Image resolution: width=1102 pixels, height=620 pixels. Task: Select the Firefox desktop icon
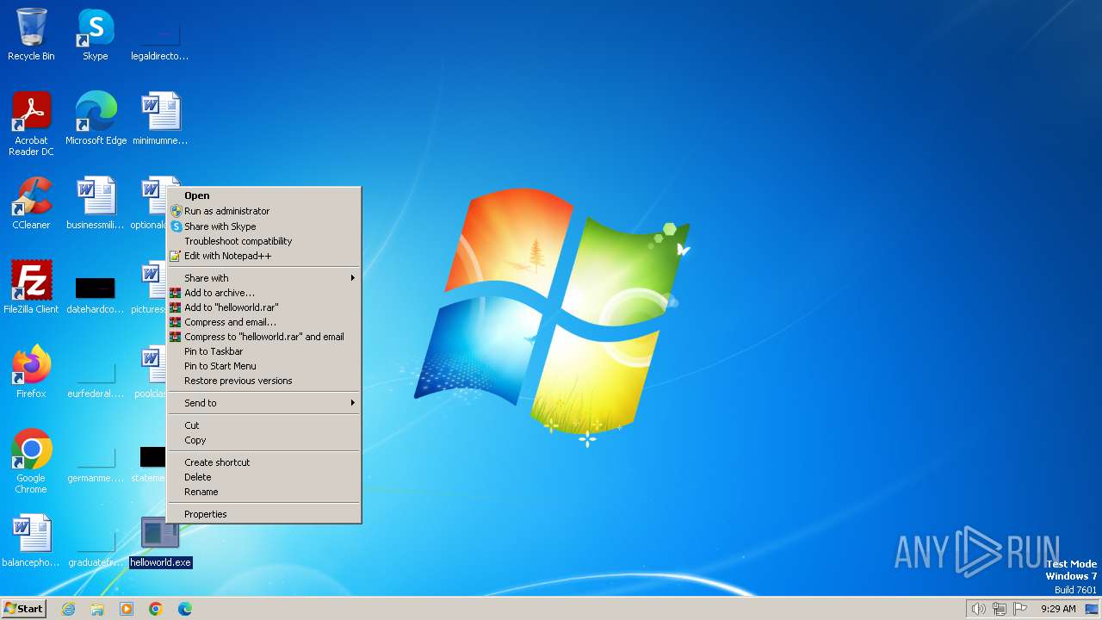(x=31, y=372)
